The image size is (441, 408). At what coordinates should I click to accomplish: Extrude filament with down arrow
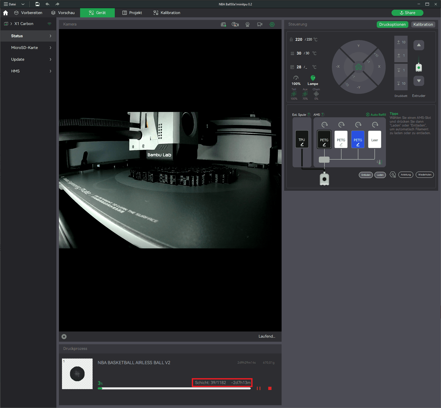click(x=419, y=81)
